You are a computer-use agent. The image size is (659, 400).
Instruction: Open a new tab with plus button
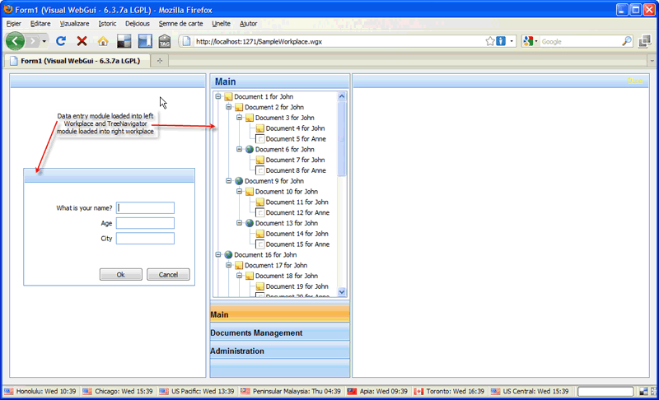click(160, 61)
